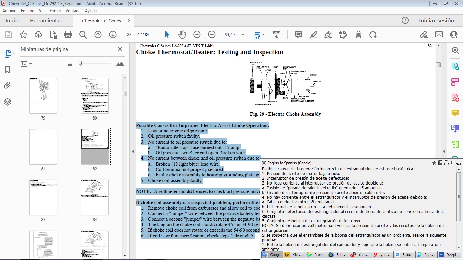The height and width of the screenshot is (260, 463).
Task: Star the current toolbar bookmark icon
Action: pos(23,35)
